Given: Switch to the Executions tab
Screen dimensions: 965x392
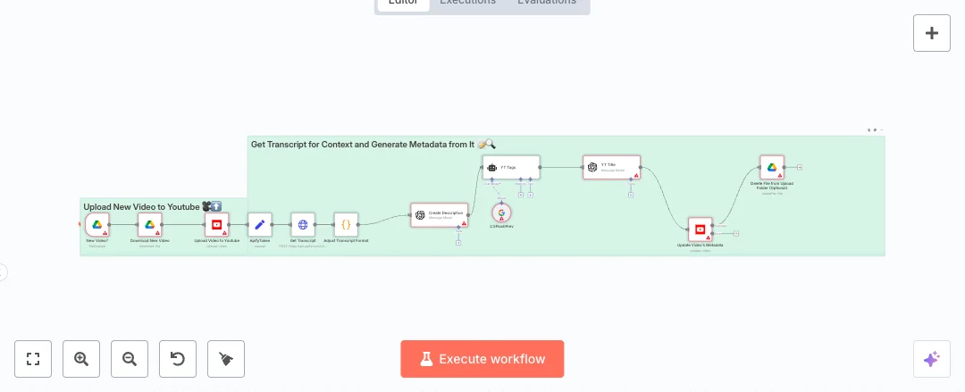Looking at the screenshot, I should (467, 2).
